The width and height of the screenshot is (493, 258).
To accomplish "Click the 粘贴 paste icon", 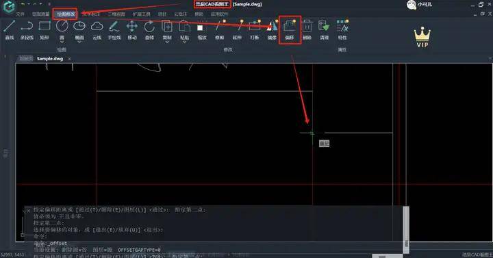I will click(x=185, y=26).
